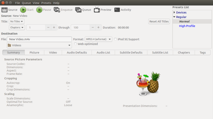Screen dimensions: 213x119
Task: Open the Queue icon
Action: [78, 10]
